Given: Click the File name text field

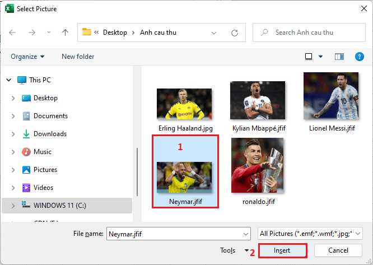Looking at the screenshot, I should 175,234.
